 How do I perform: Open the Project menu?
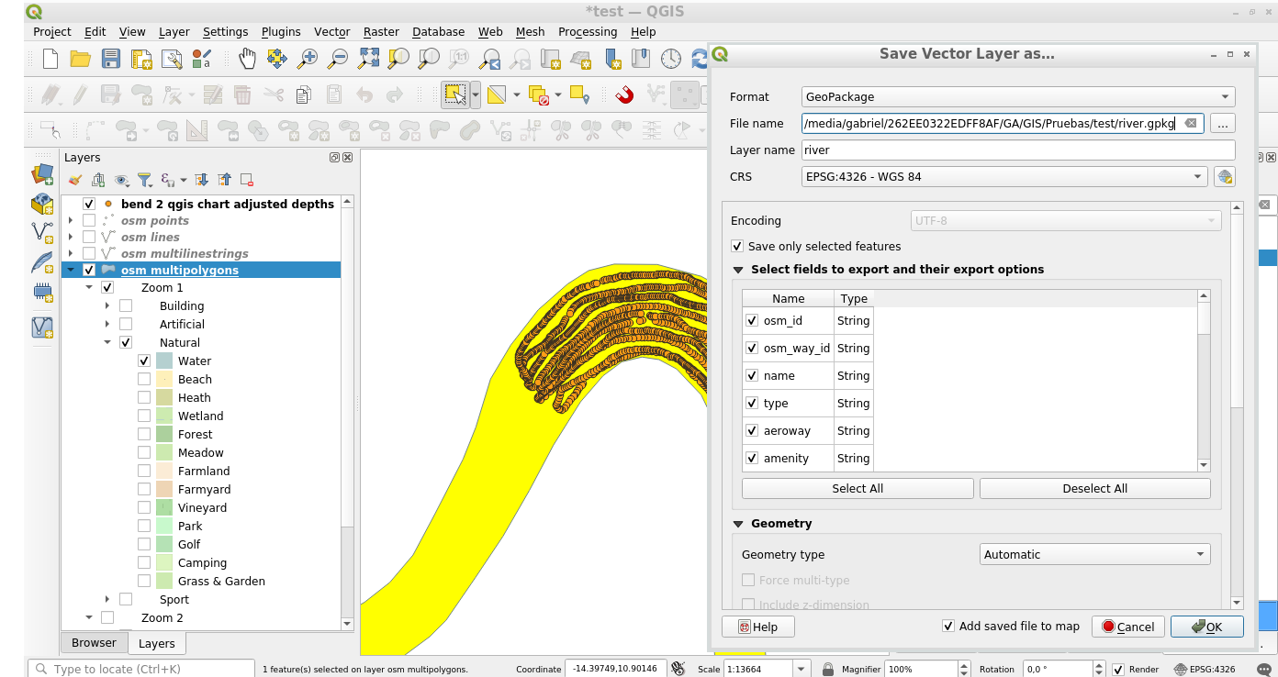click(52, 31)
